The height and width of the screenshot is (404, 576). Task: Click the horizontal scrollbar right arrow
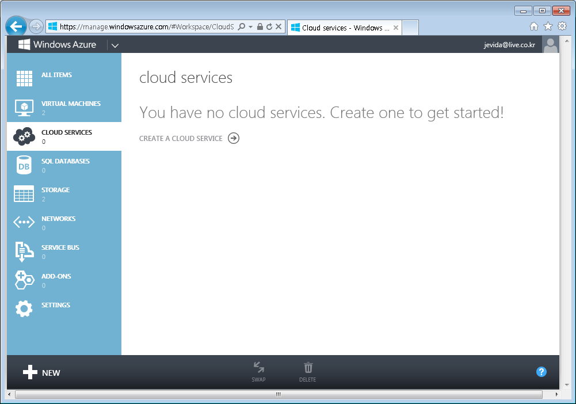[x=556, y=394]
